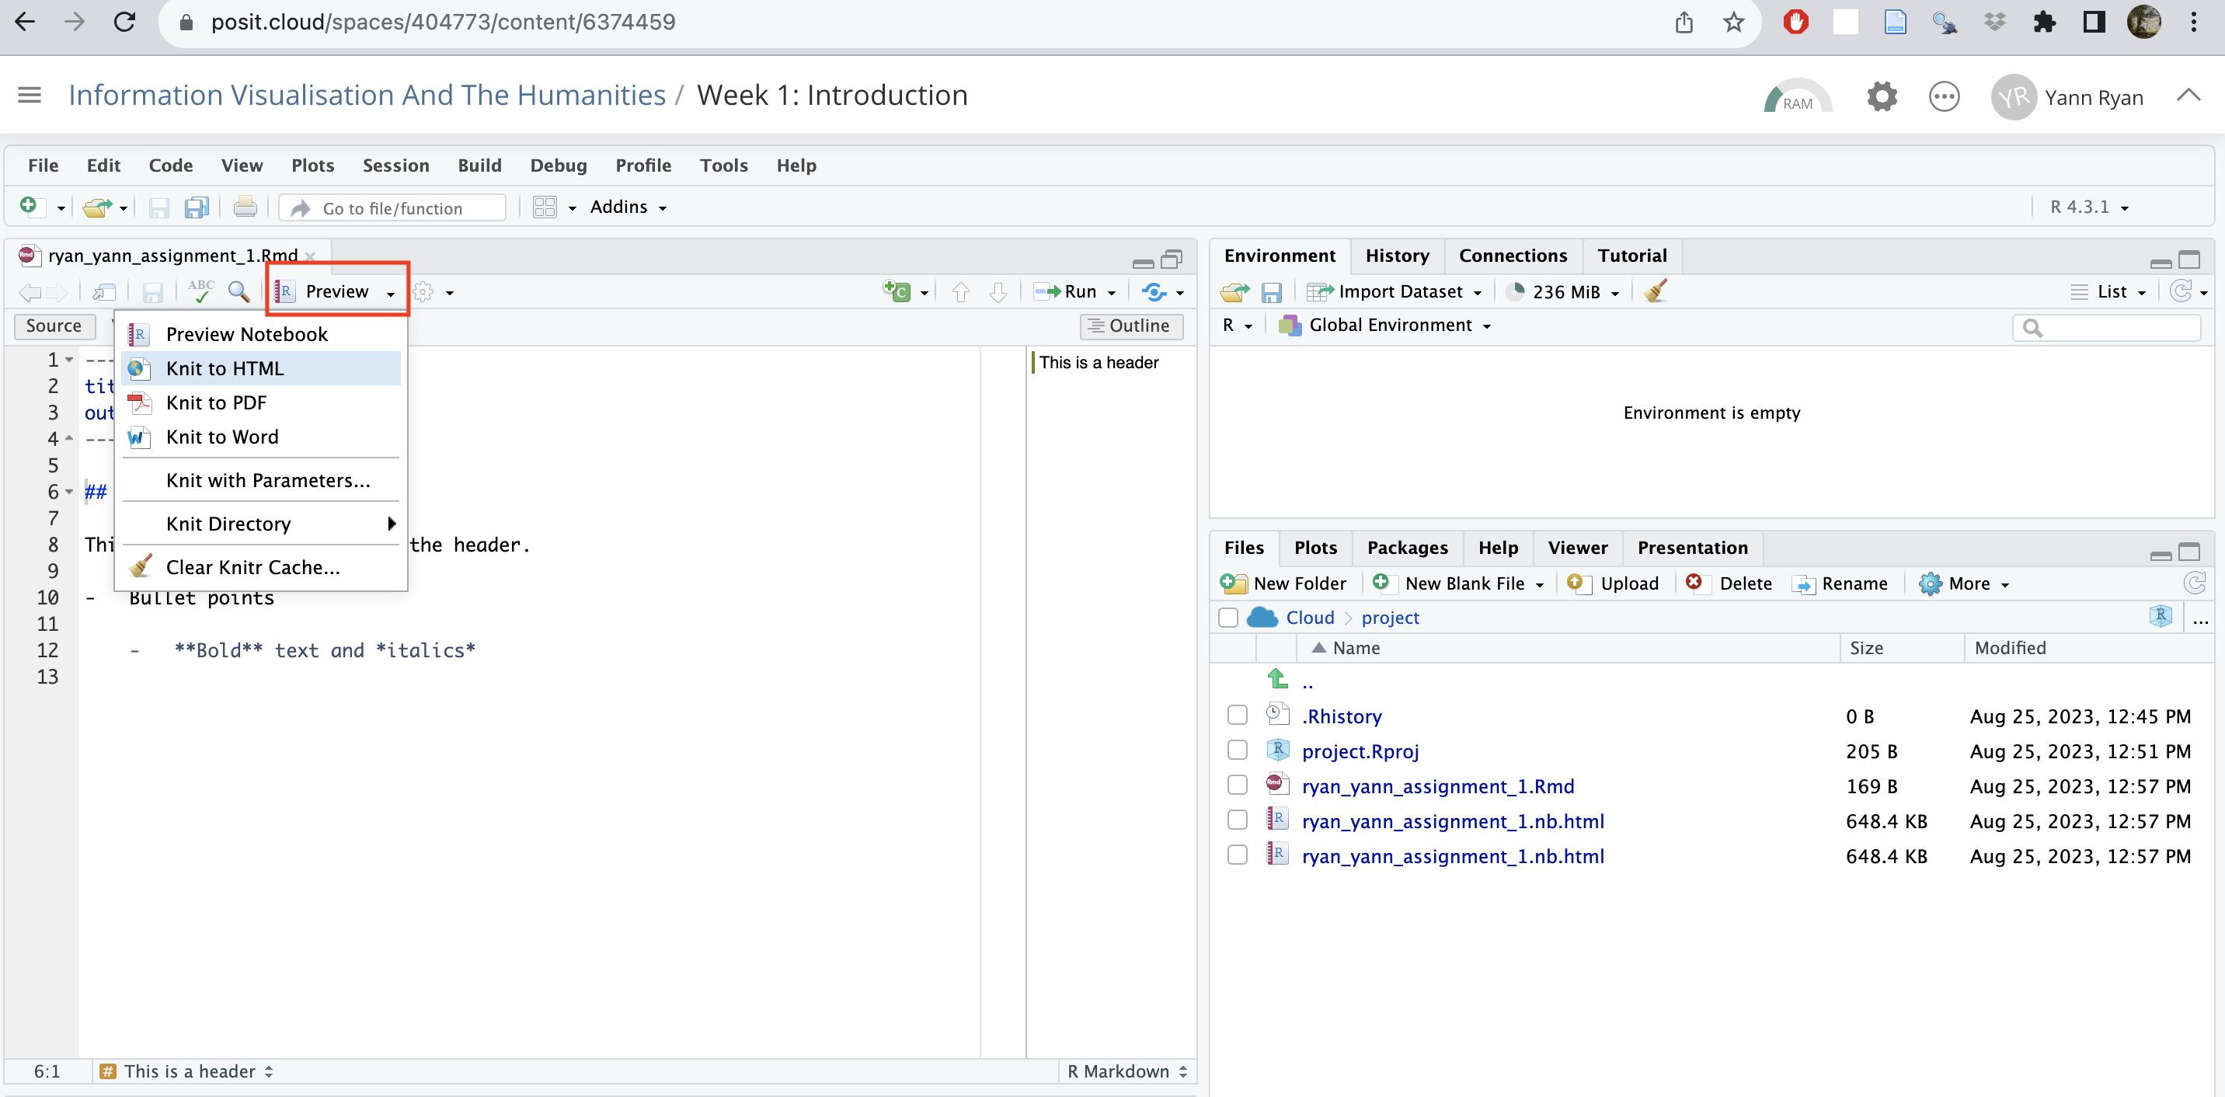
Task: Open the ryan_yann_assignment_1.Rmd file link
Action: coord(1437,785)
